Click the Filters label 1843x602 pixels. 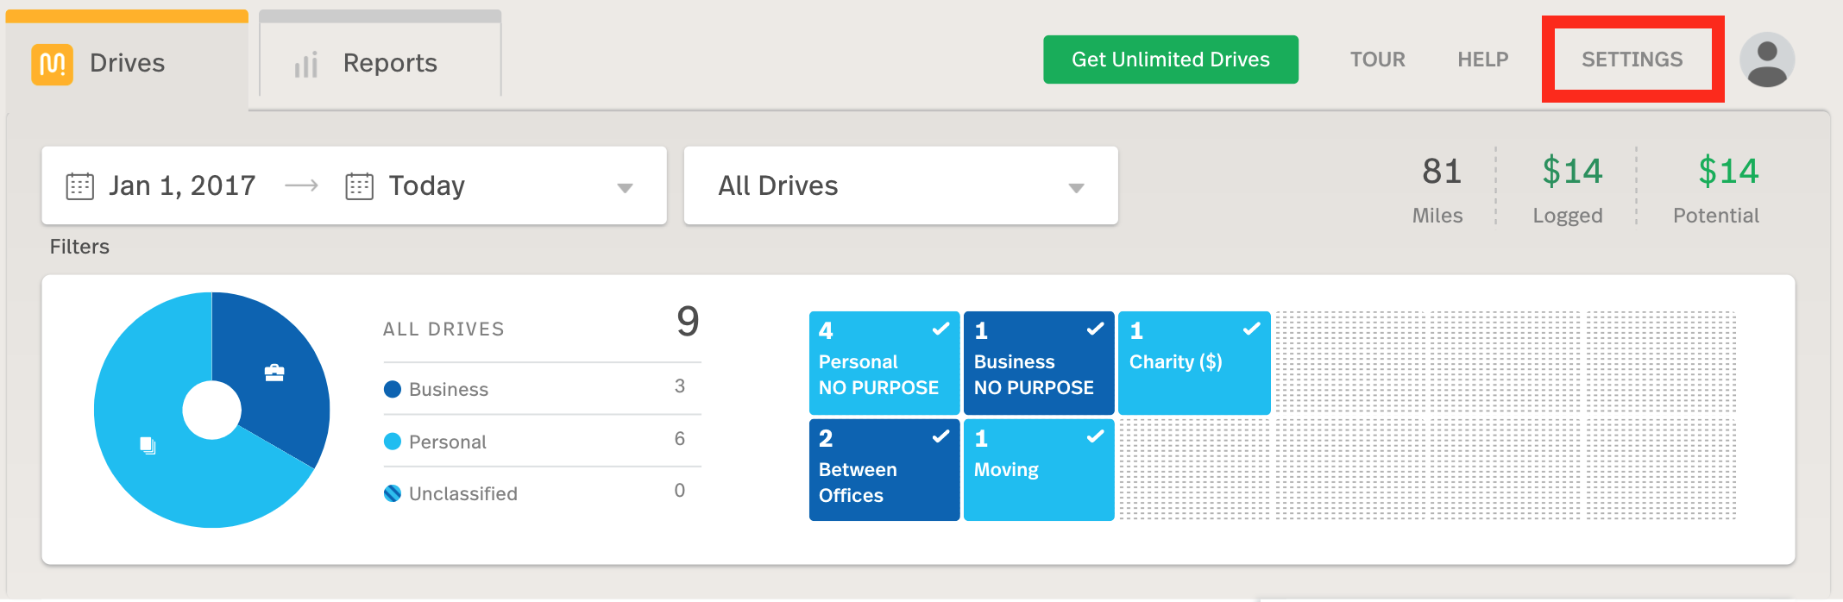click(x=79, y=247)
